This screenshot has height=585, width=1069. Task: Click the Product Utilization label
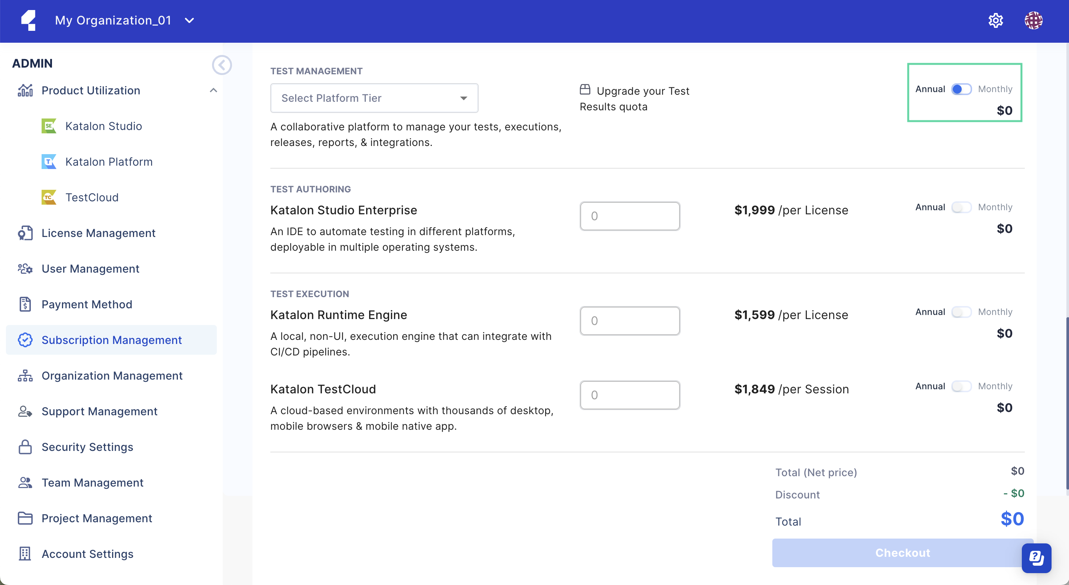point(91,91)
